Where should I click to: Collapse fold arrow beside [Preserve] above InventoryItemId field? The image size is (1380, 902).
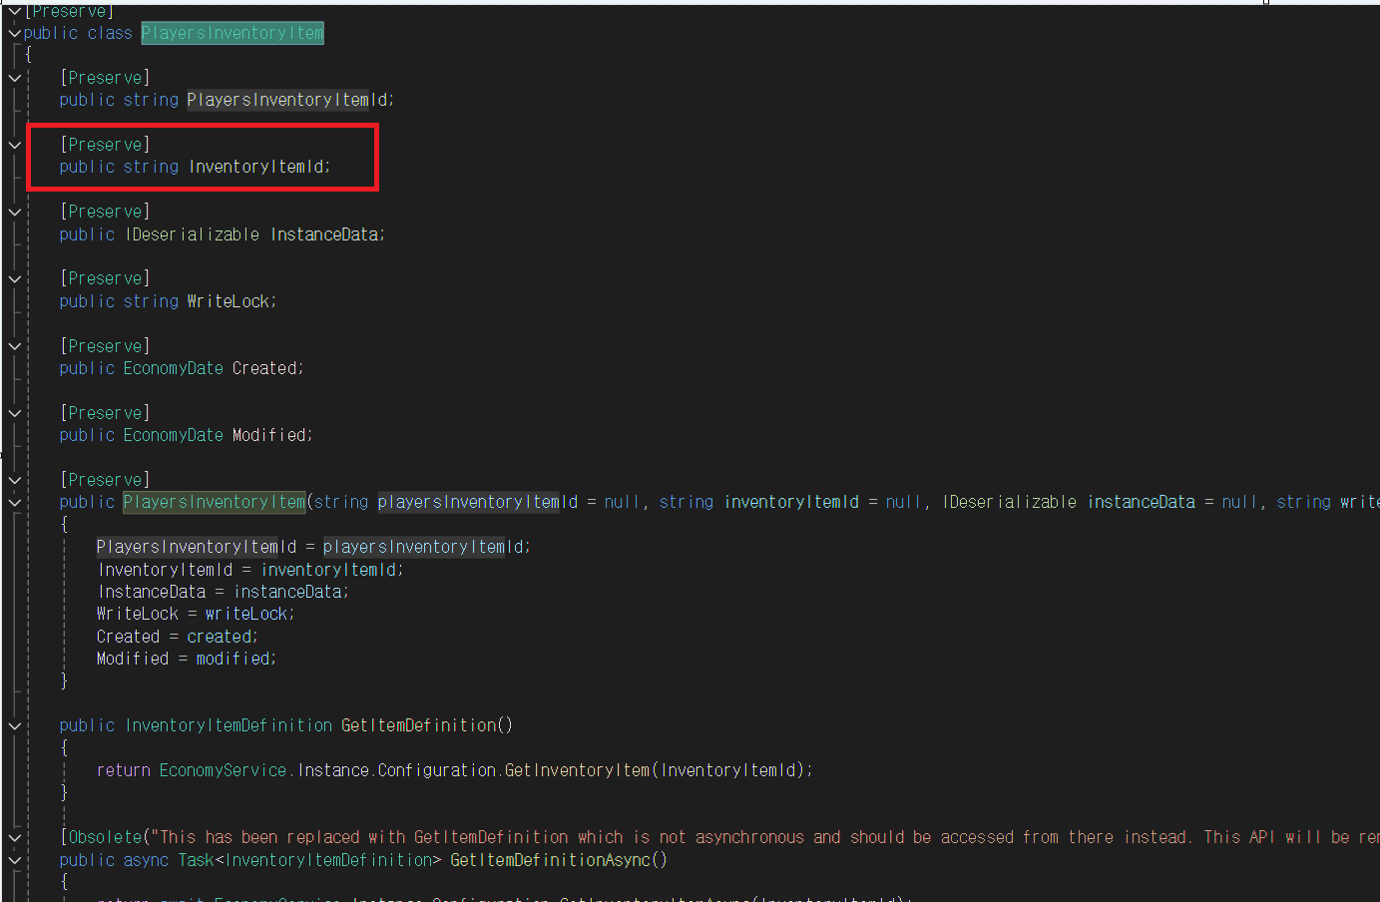[x=15, y=145]
